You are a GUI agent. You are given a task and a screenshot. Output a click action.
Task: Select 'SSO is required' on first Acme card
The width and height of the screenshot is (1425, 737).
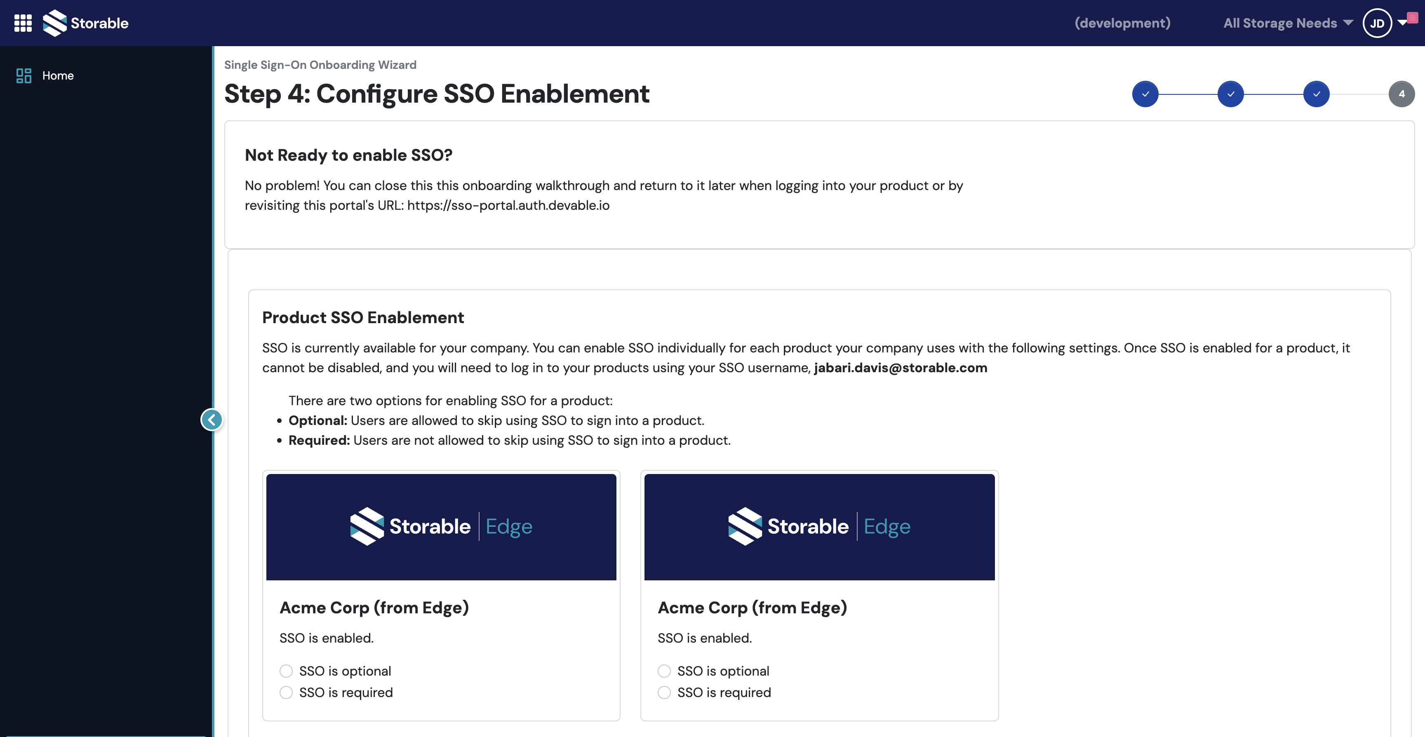point(286,692)
